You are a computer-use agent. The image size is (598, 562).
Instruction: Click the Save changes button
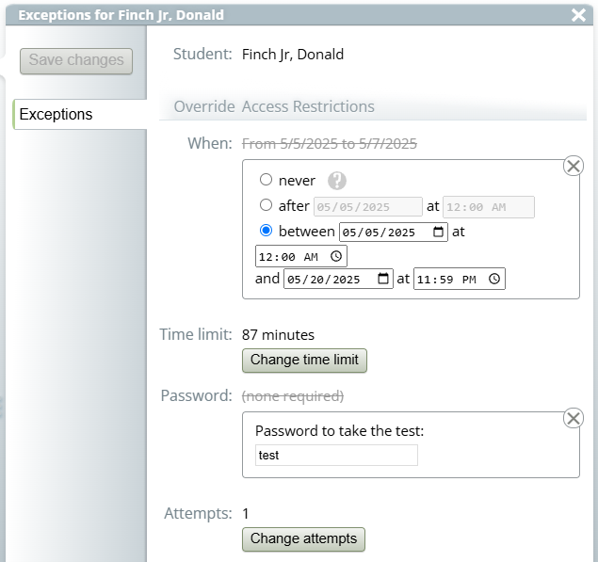tap(76, 60)
